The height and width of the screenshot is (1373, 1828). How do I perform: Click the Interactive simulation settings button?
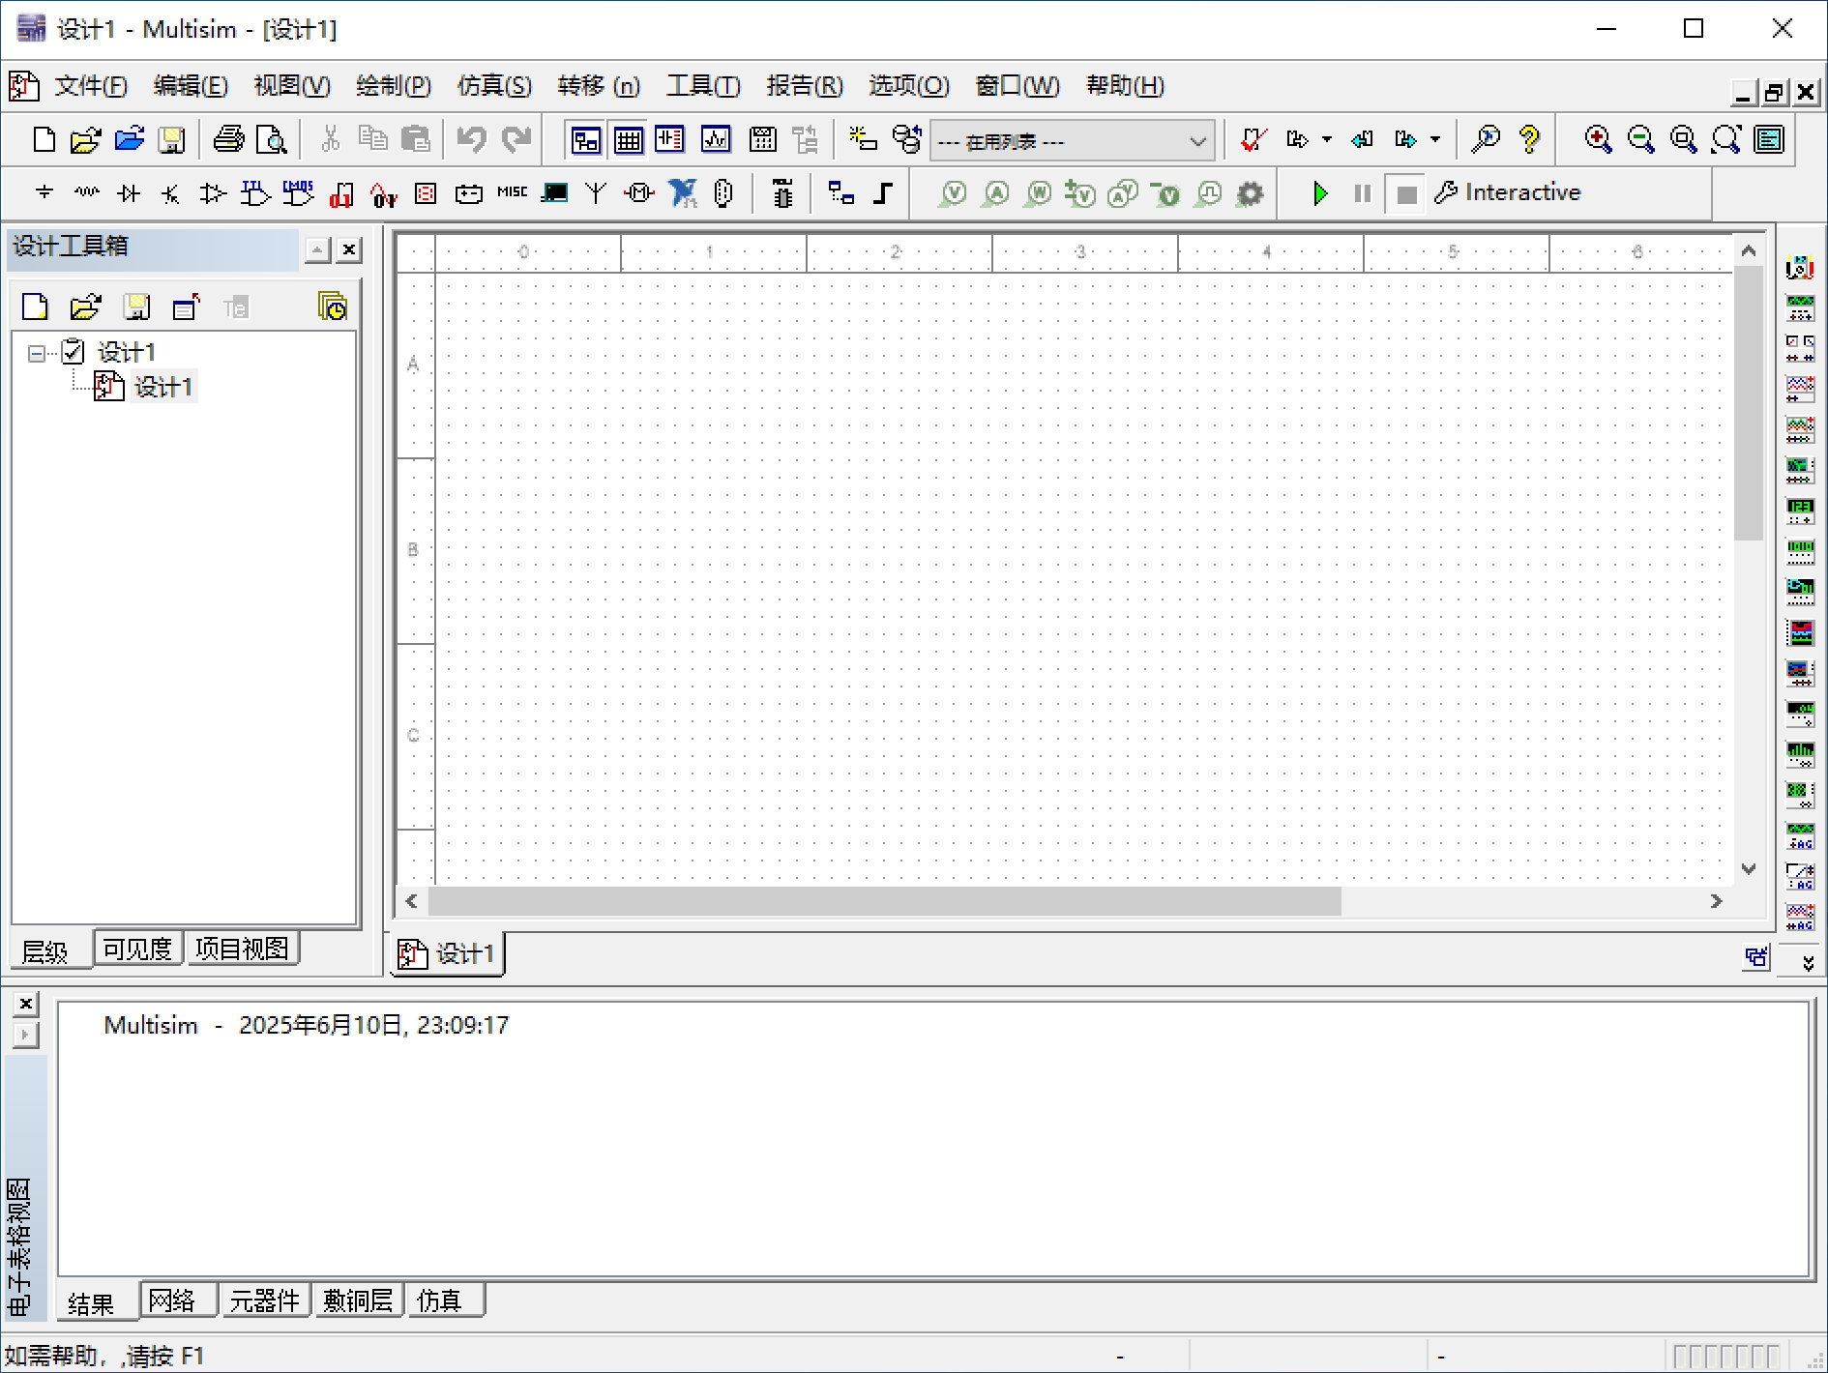tap(1509, 192)
